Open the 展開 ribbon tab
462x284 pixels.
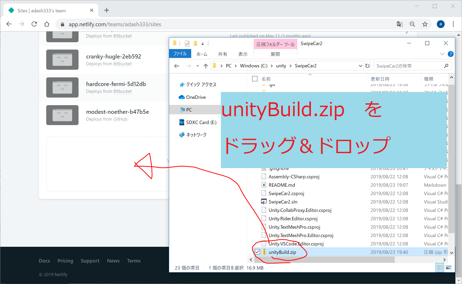pyautogui.click(x=275, y=54)
